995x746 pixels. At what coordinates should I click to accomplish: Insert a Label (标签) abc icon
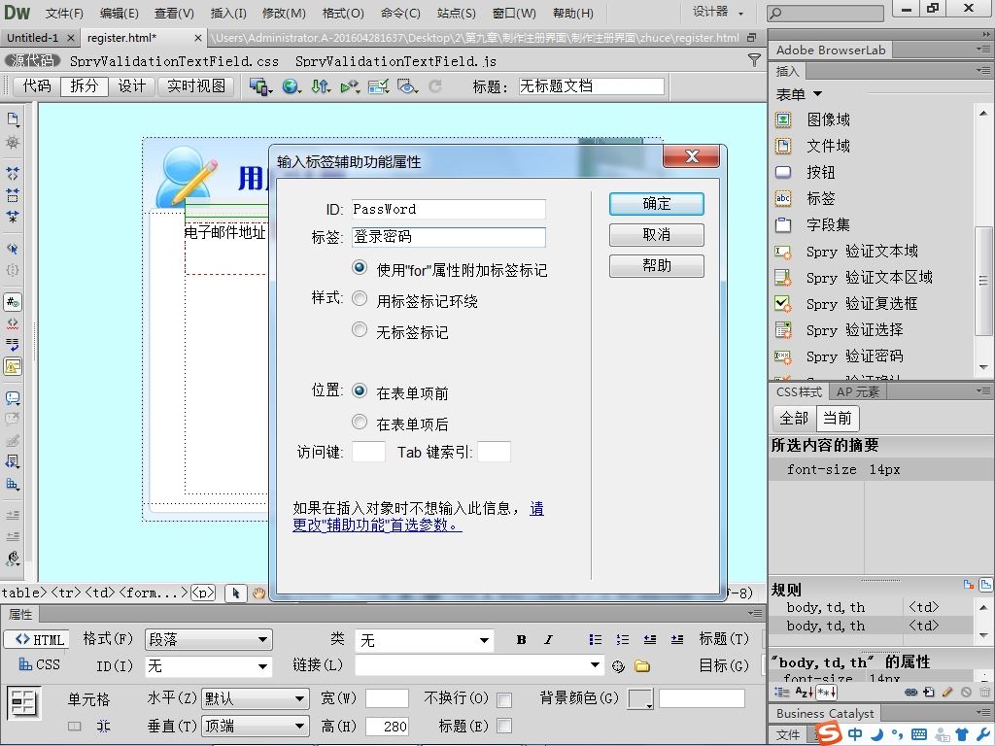pyautogui.click(x=784, y=198)
